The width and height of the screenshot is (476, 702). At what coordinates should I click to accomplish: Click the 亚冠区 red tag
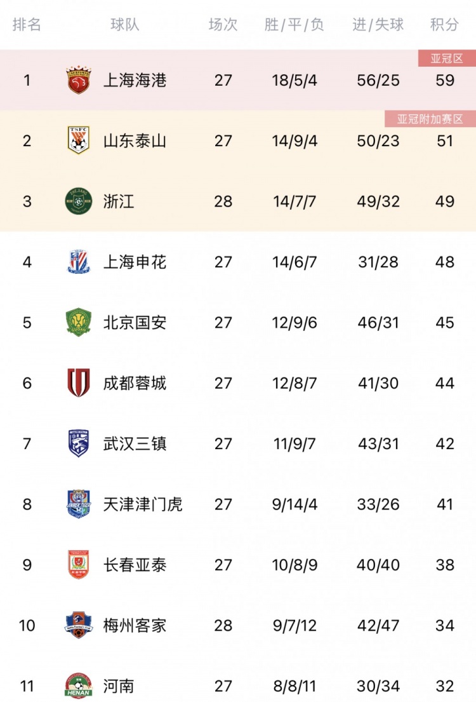coord(447,58)
